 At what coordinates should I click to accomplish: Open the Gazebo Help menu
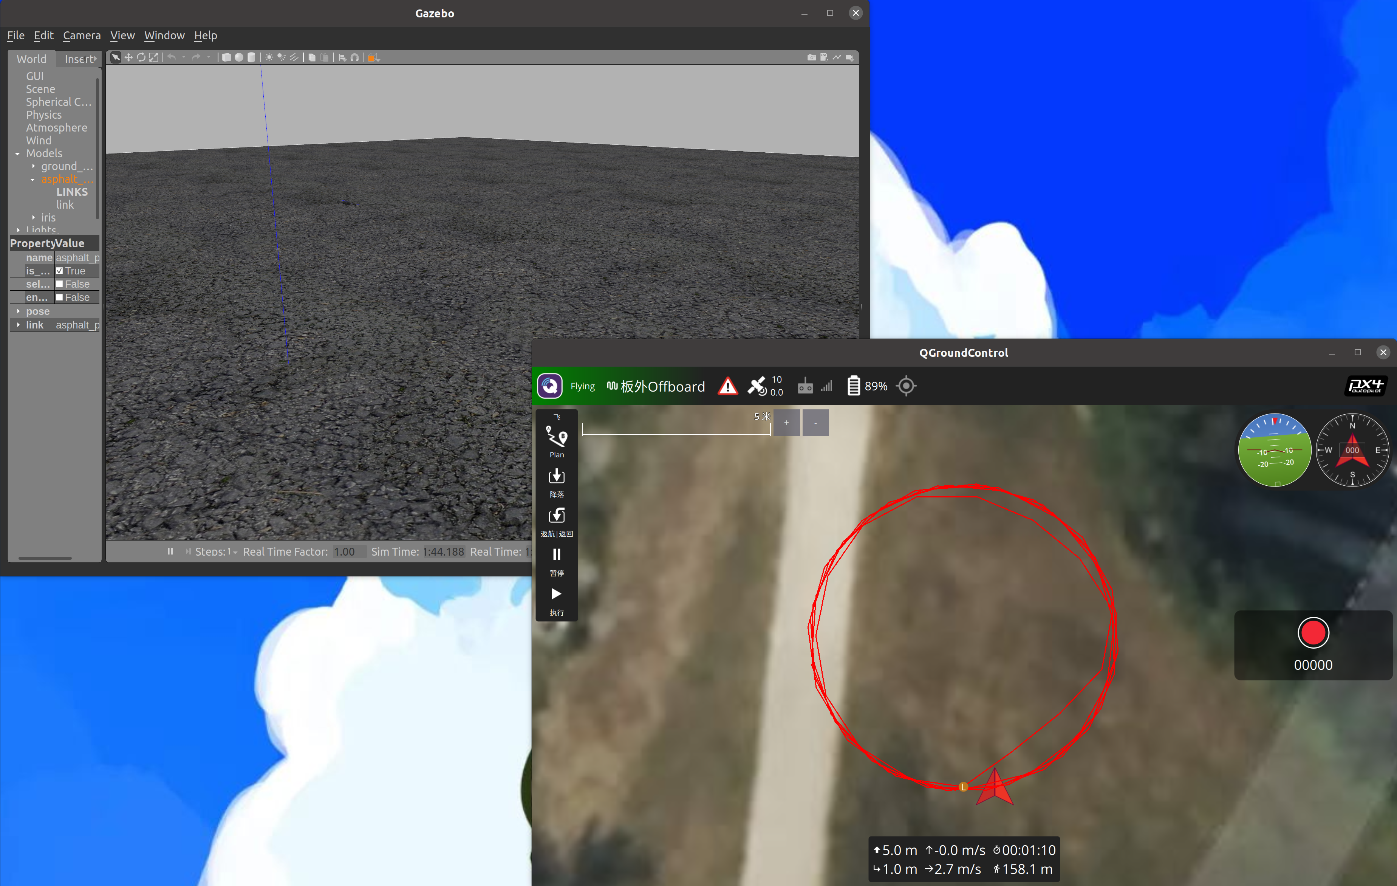click(205, 36)
